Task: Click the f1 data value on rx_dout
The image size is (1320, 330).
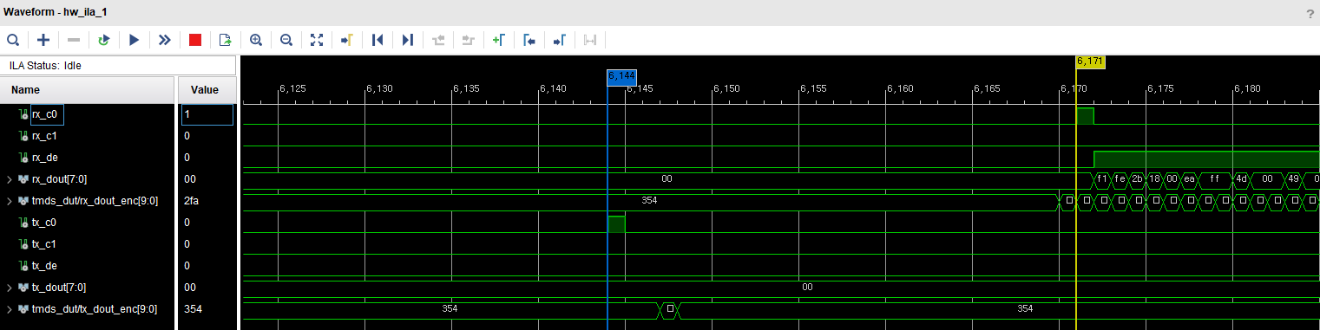Action: coord(1102,179)
